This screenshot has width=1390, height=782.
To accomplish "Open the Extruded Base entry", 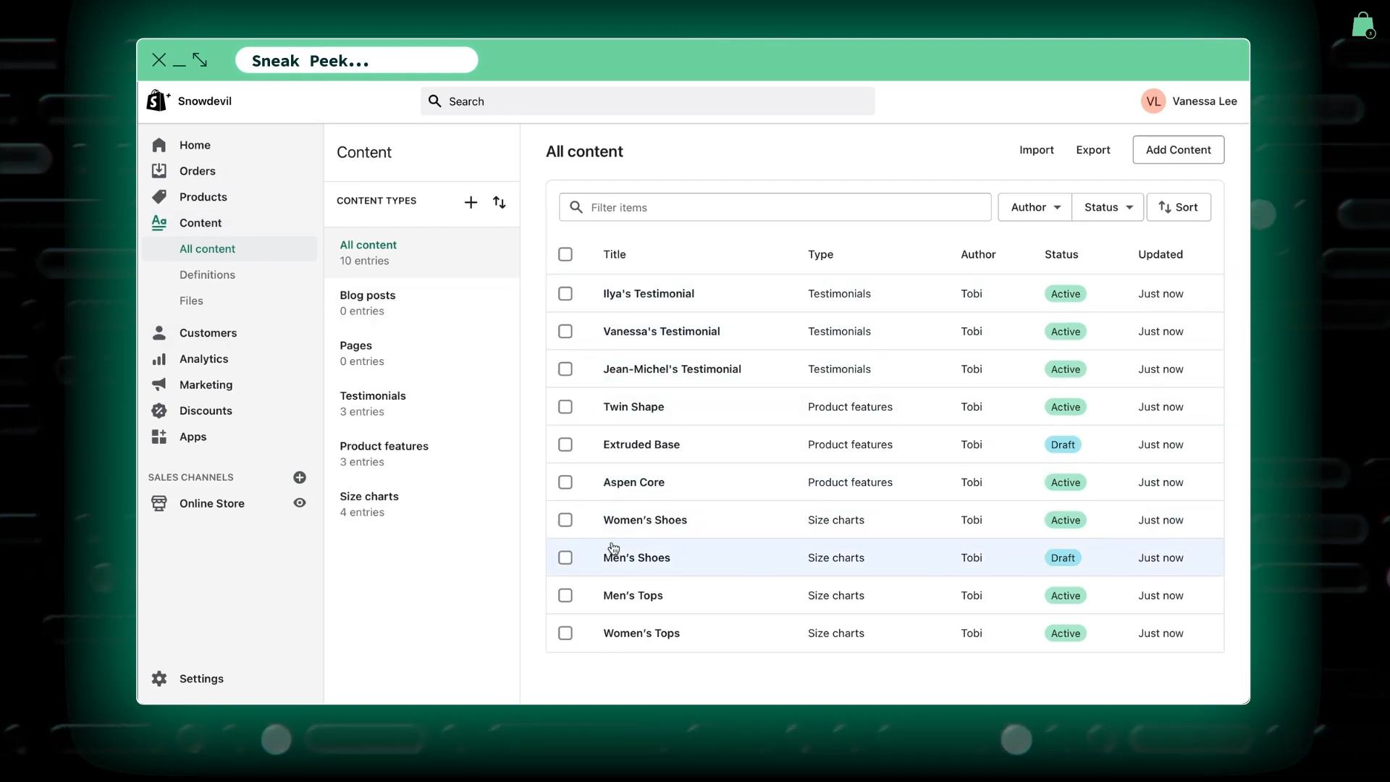I will pos(641,445).
